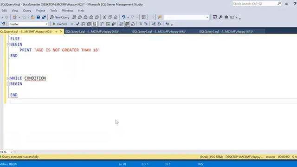Switch to the SQLQuery2.sql tab
Screen dimensions: 297x167
click(x=159, y=32)
